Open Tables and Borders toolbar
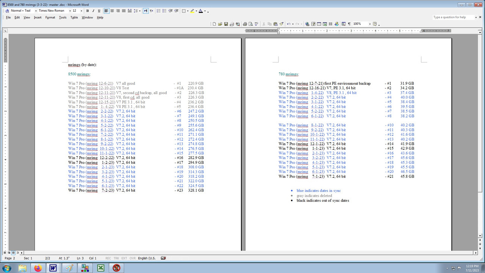The image size is (485, 273). 313,24
